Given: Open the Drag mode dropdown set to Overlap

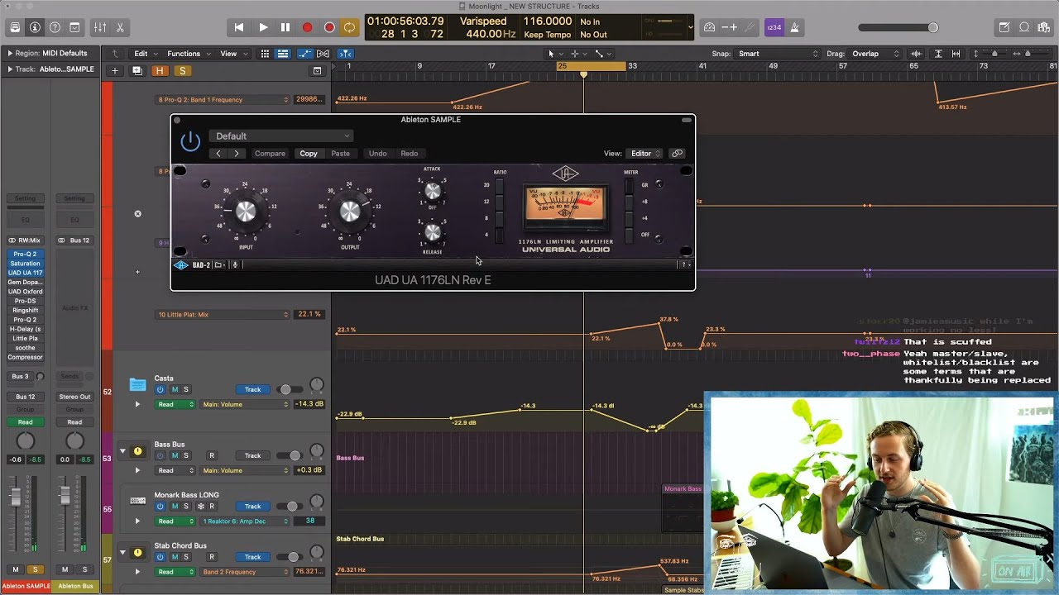Looking at the screenshot, I should click(x=875, y=54).
